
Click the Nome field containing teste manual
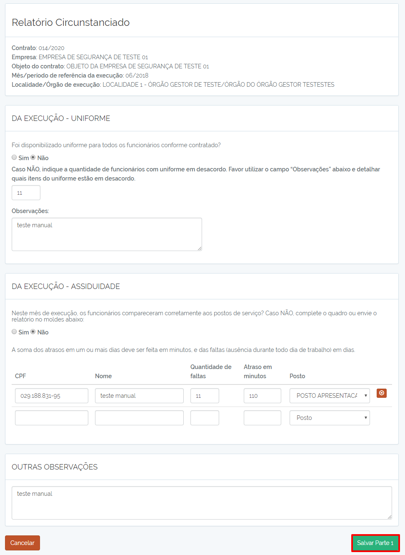[139, 396]
